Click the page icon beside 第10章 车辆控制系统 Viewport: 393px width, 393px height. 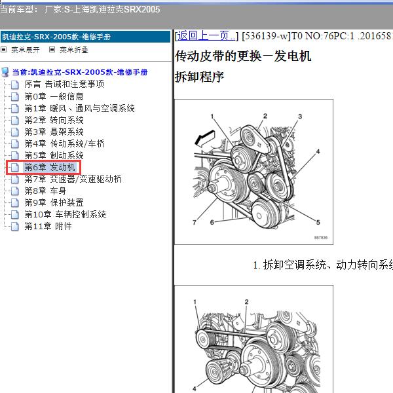pyautogui.click(x=15, y=215)
